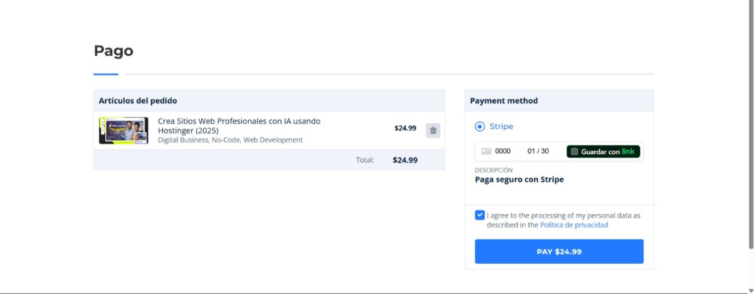755x294 pixels.
Task: Tick the 'Guardar con link' checkbox
Action: pos(574,151)
